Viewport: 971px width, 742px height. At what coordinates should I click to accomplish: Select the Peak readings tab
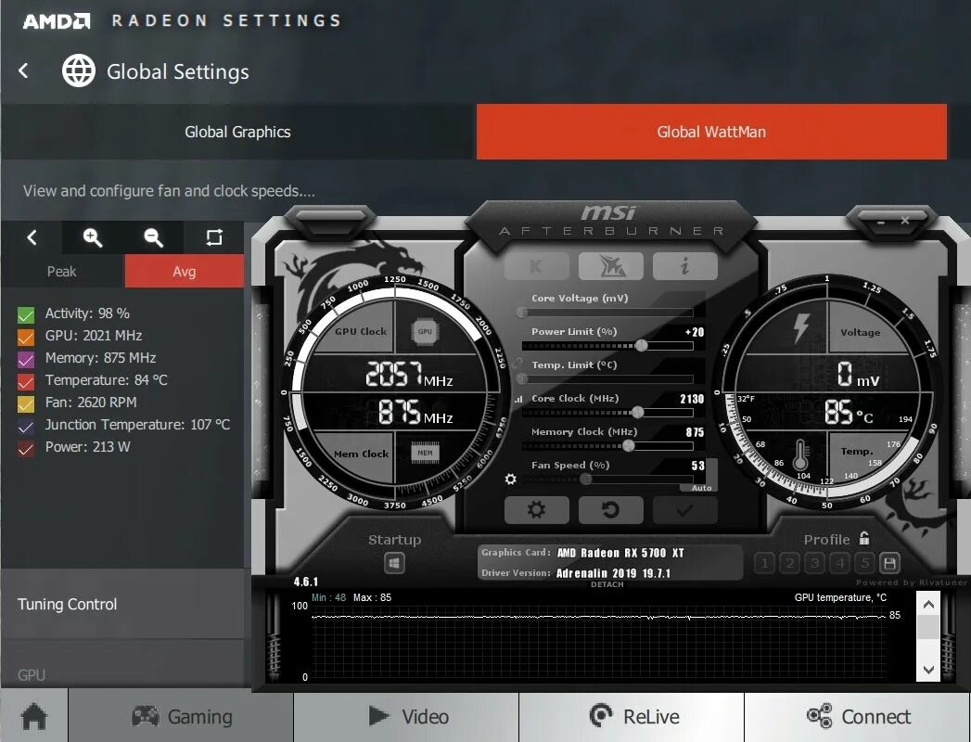point(62,271)
